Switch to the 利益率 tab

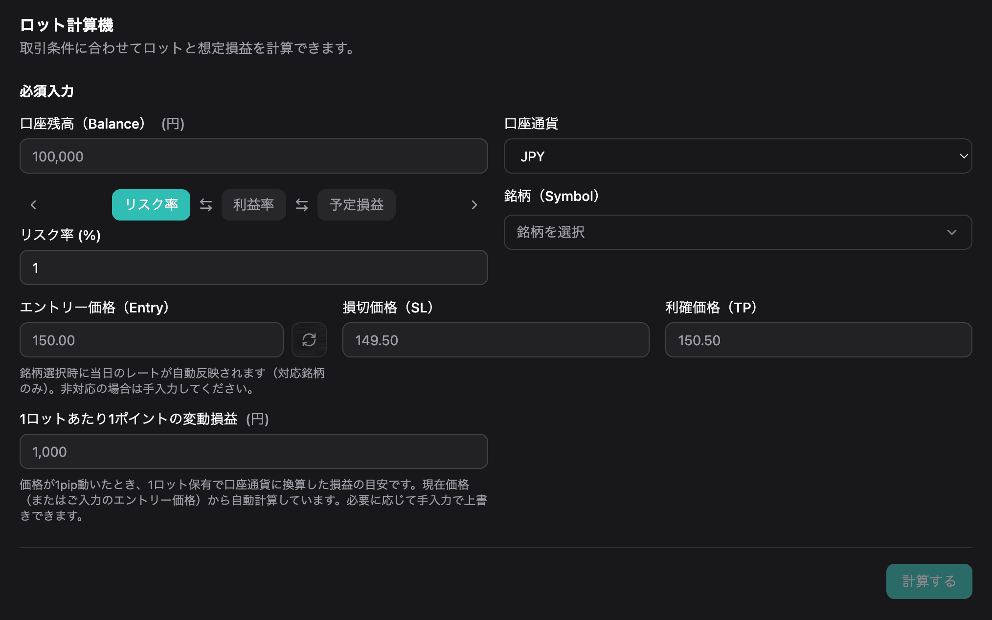coord(253,205)
